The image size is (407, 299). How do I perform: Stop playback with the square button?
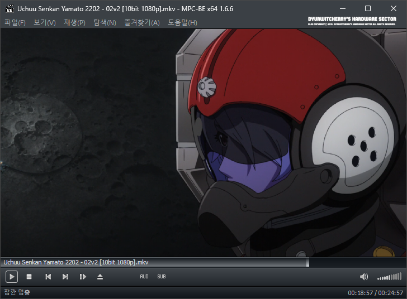tap(29, 277)
